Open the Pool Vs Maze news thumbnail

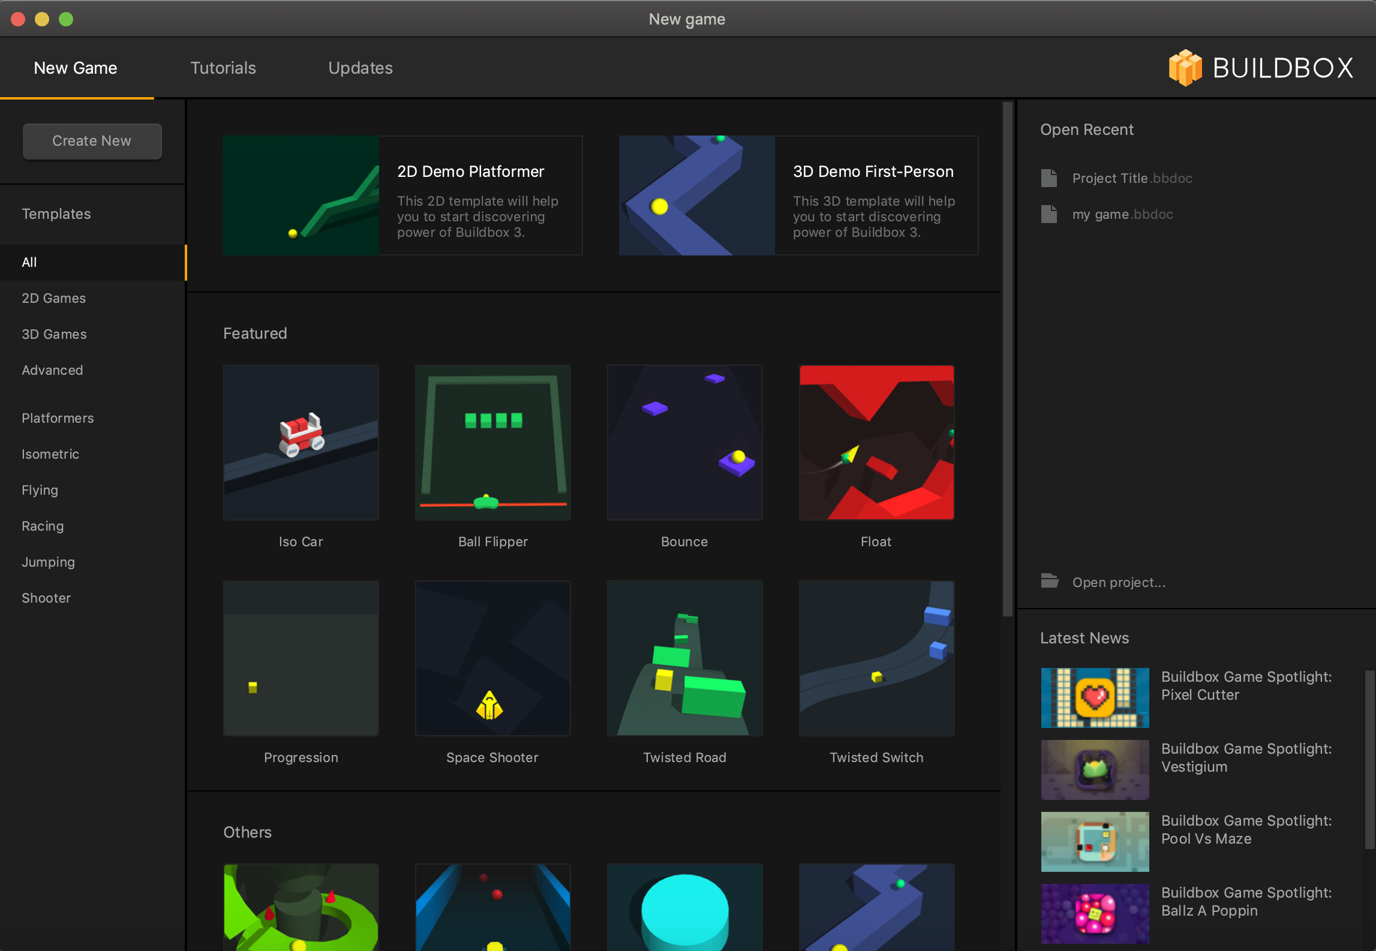1095,841
